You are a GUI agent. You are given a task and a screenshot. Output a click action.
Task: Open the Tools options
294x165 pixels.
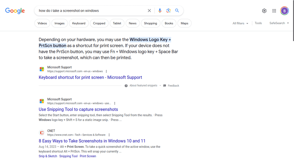pos(258,23)
